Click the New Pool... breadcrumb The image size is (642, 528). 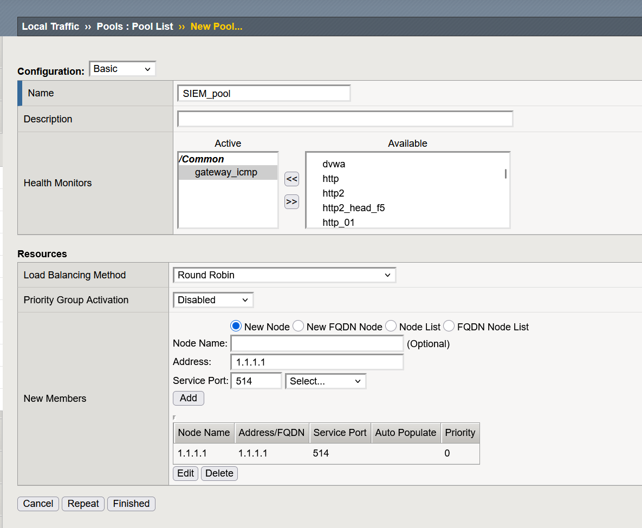216,27
